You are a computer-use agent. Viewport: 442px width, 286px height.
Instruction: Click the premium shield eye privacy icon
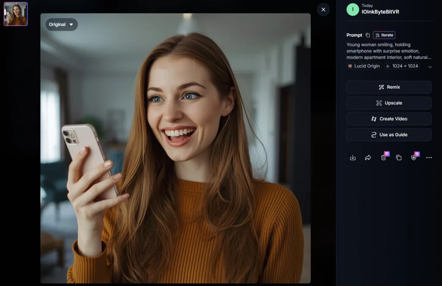tap(414, 158)
